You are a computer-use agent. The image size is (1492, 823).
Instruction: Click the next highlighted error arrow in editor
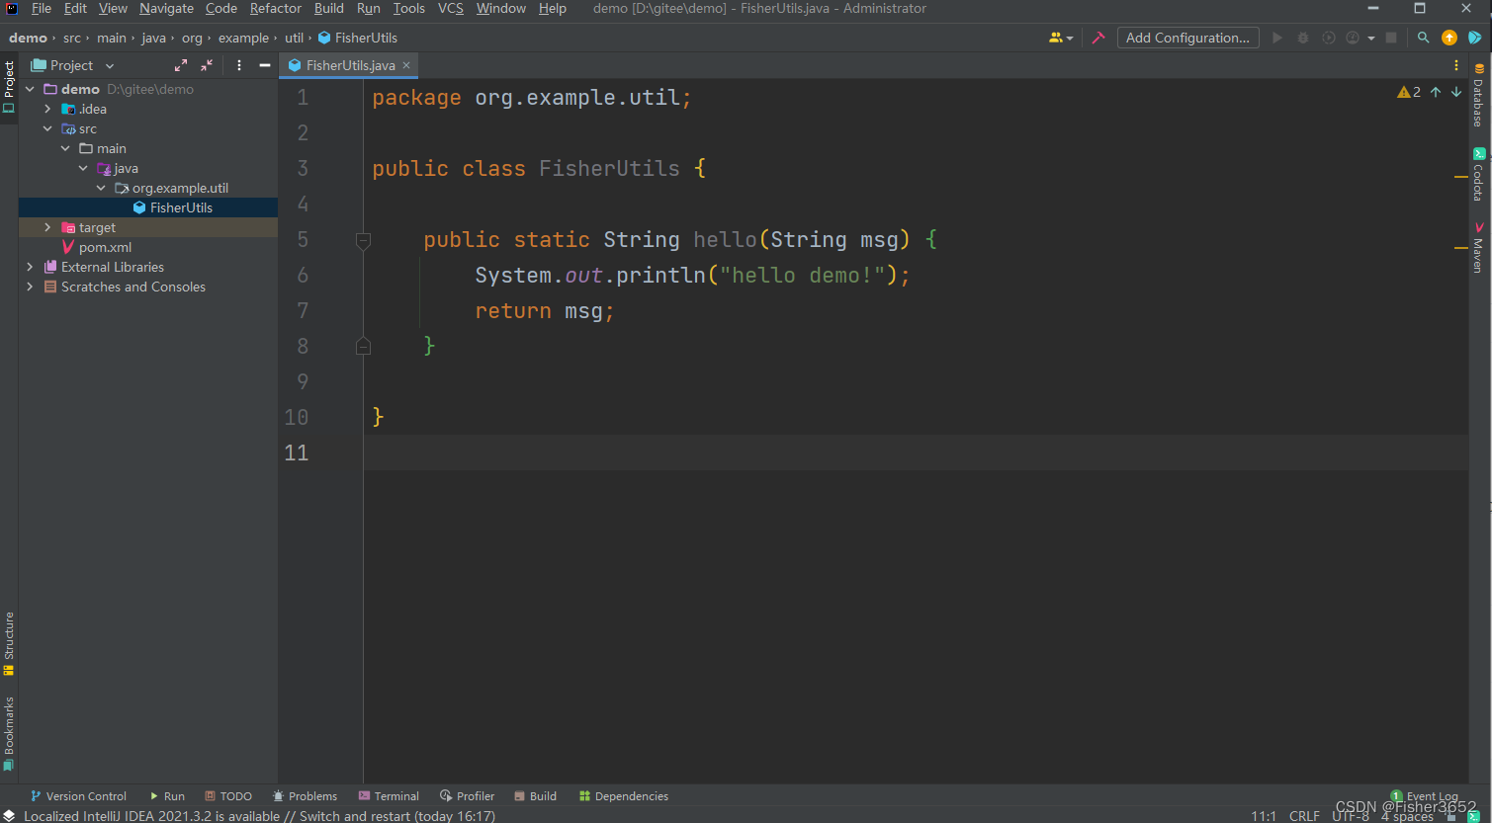1454,91
